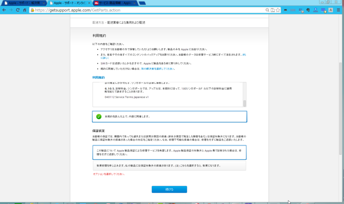Click the HH extension icon
This screenshot has height=204, width=344.
(293, 10)
